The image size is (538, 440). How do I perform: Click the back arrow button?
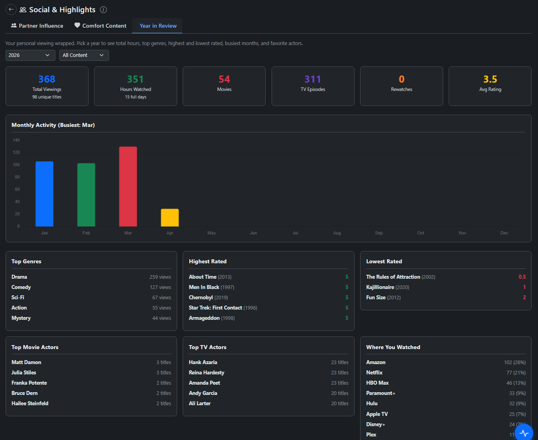11,9
